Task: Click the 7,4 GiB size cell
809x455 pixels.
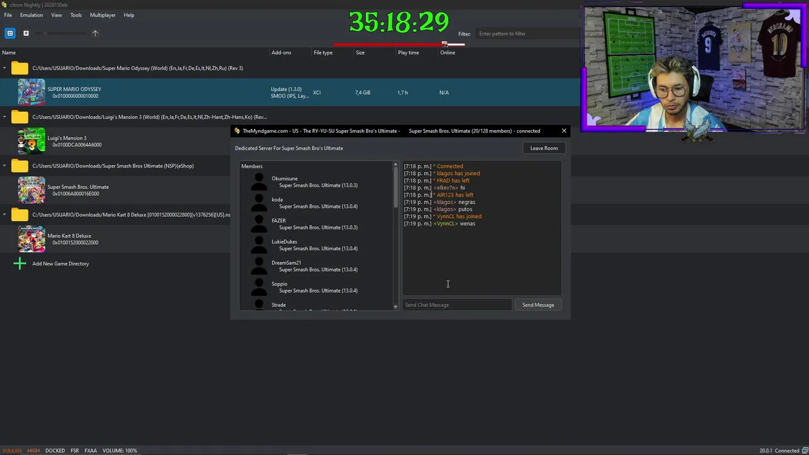Action: 363,92
